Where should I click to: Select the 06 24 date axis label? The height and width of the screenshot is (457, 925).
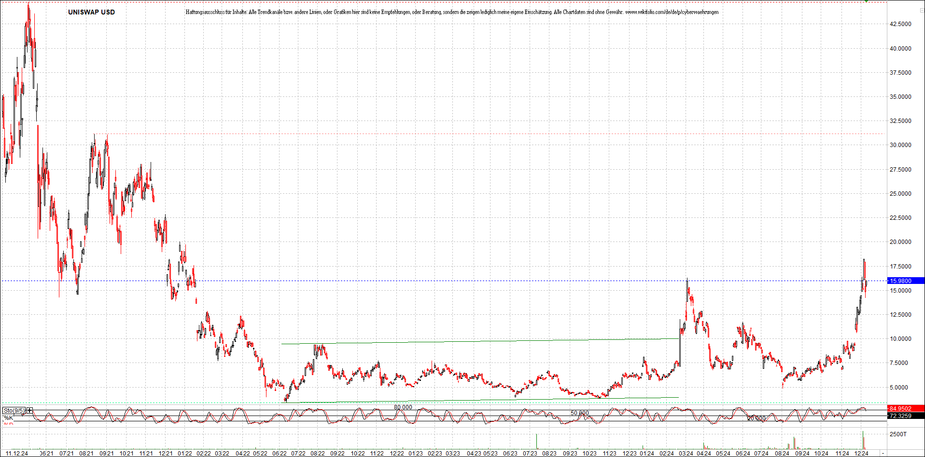tap(743, 454)
